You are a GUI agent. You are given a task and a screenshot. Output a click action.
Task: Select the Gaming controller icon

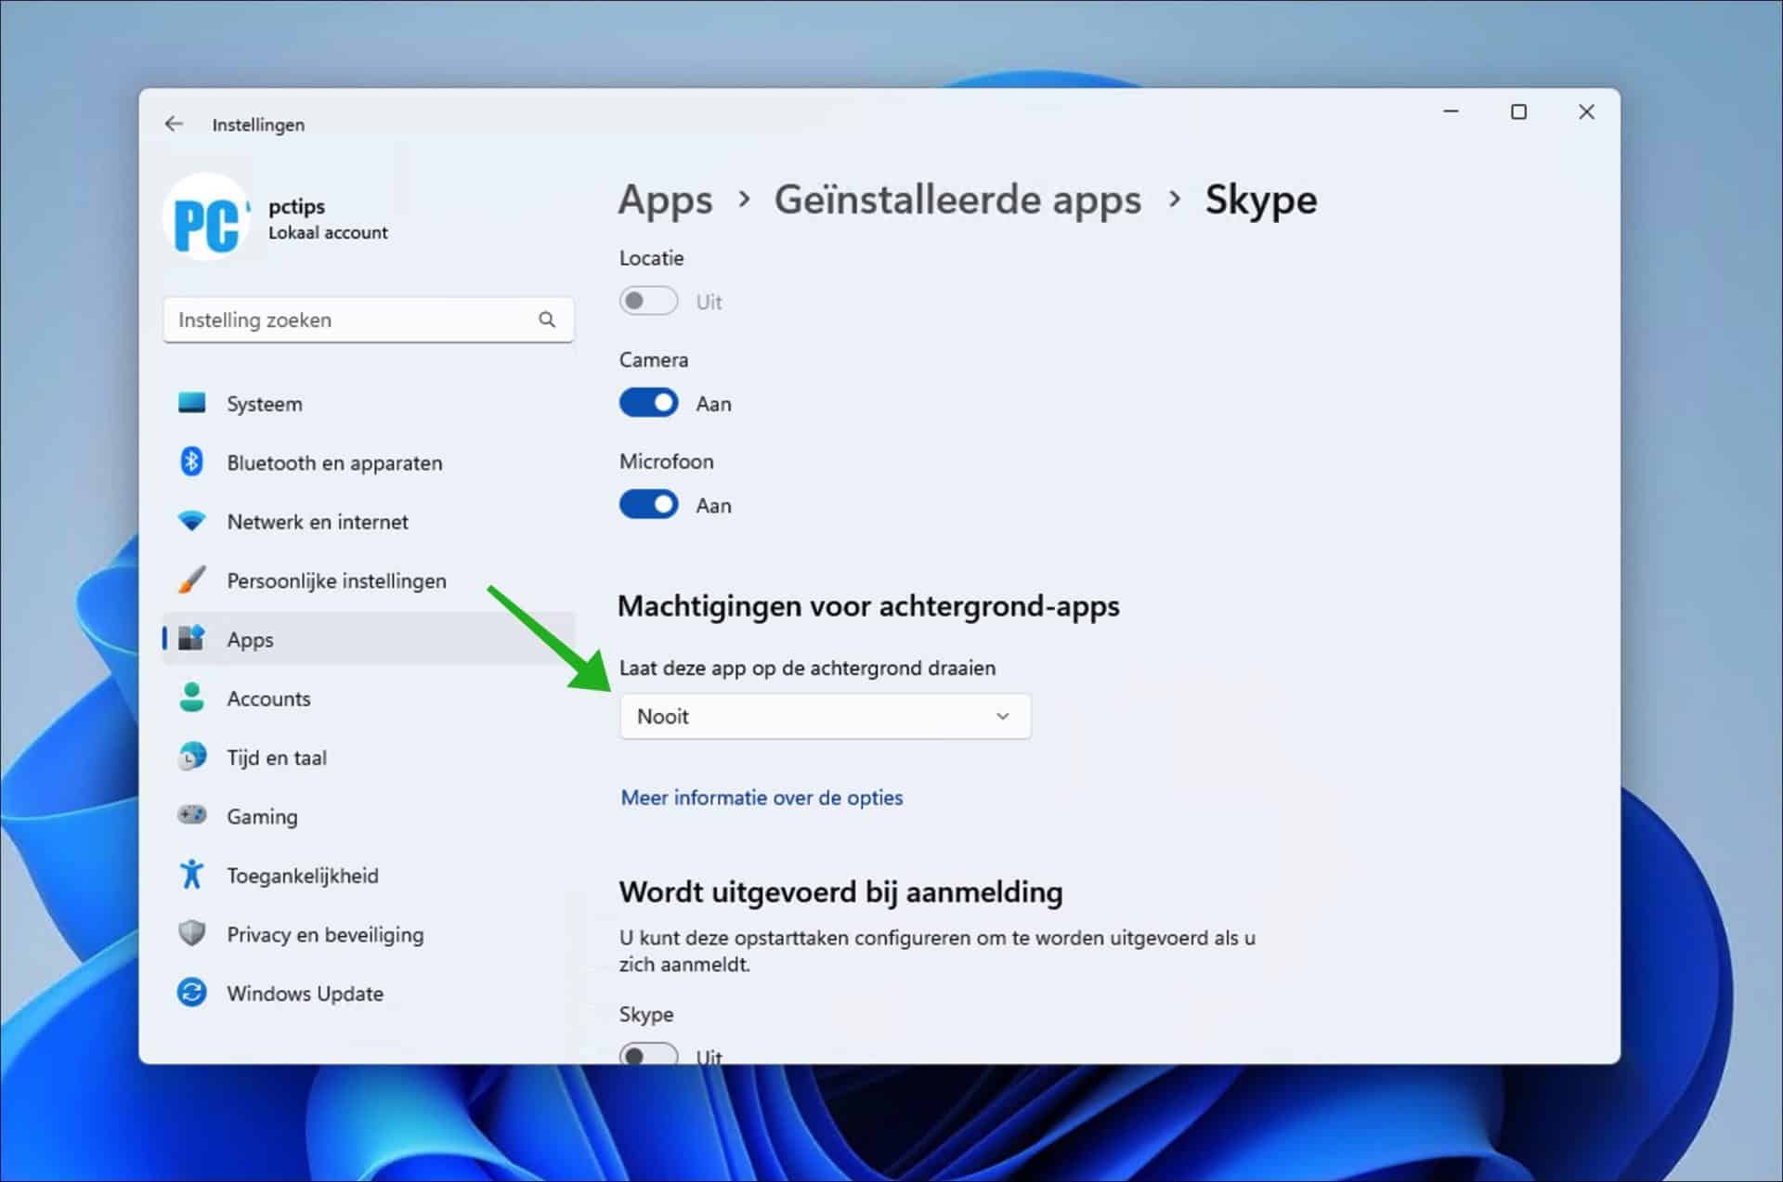191,814
